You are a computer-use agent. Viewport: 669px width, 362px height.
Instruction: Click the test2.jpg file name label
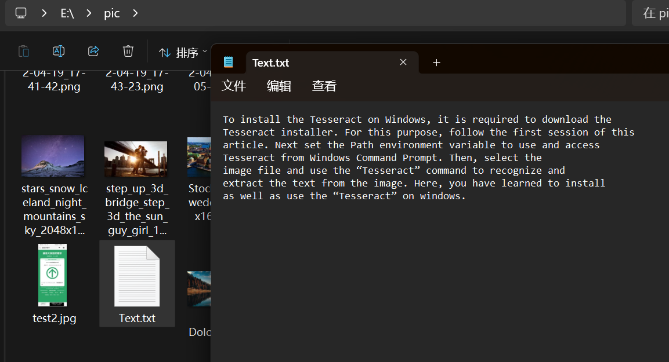(54, 318)
